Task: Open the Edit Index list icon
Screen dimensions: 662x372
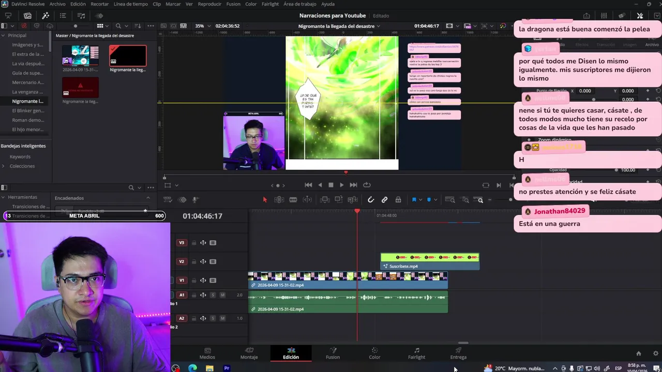Action: [x=63, y=16]
